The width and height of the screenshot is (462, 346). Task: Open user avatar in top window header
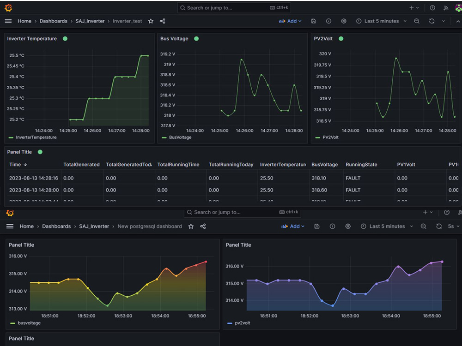click(x=458, y=8)
